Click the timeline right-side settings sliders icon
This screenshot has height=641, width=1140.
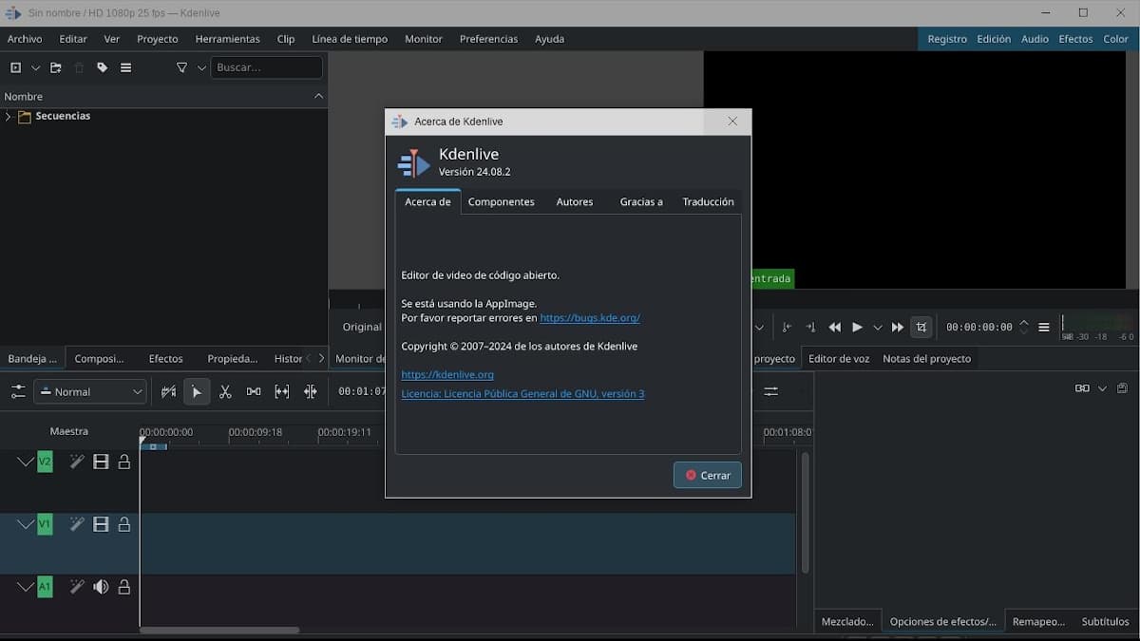point(770,391)
